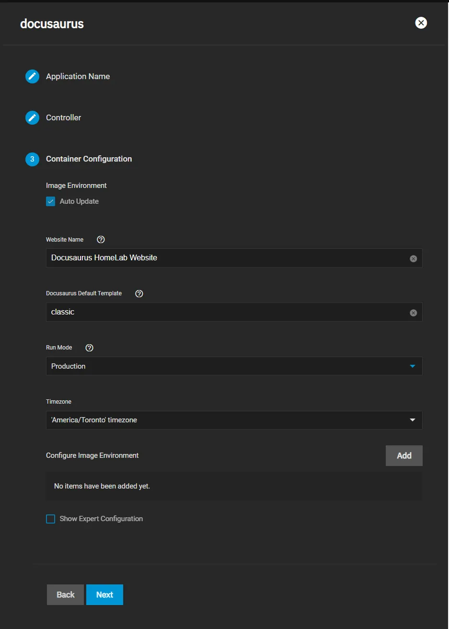Navigate to the Application Name step
The height and width of the screenshot is (629, 449).
coord(78,76)
